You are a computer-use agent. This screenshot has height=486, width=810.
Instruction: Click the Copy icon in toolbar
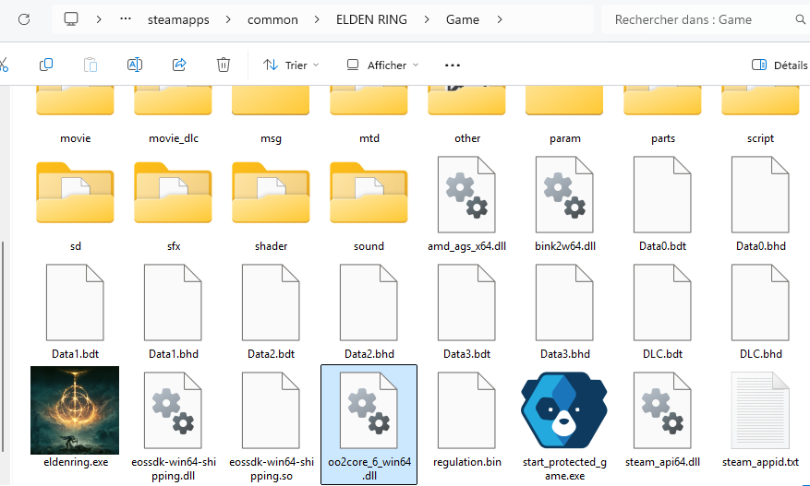point(46,65)
